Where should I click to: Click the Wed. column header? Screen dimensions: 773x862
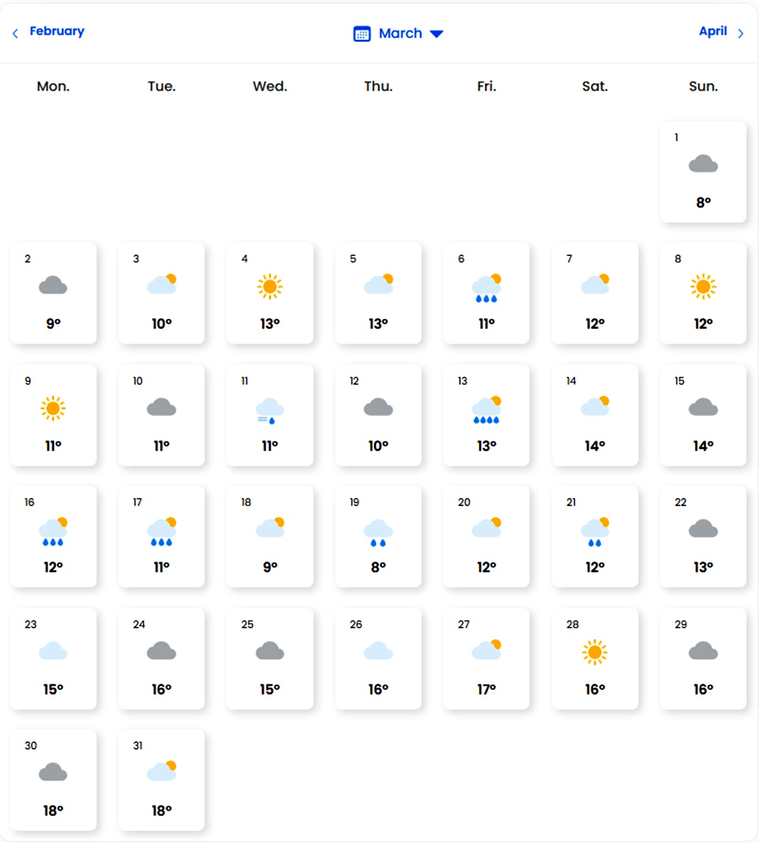pyautogui.click(x=270, y=86)
